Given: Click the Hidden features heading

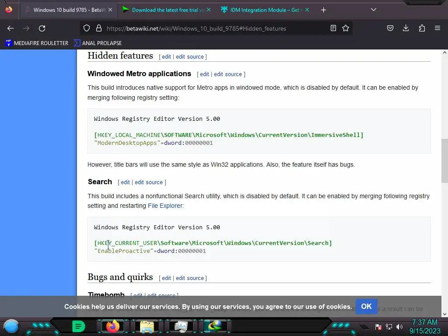Looking at the screenshot, I should 120,56.
